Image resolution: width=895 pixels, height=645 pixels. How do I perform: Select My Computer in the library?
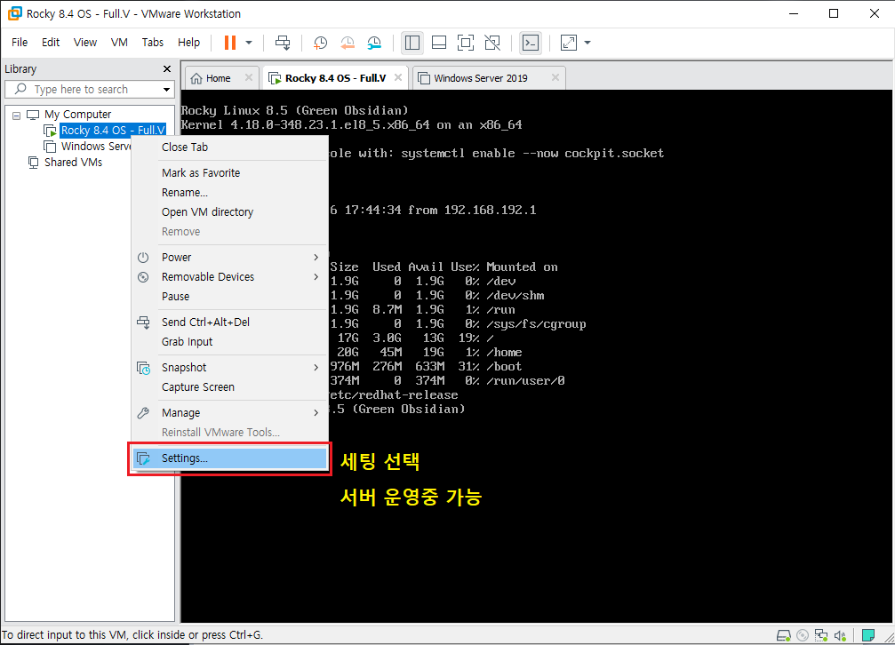[77, 114]
